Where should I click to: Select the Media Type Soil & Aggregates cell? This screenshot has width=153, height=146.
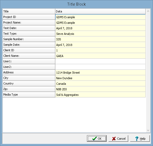tap(100, 95)
